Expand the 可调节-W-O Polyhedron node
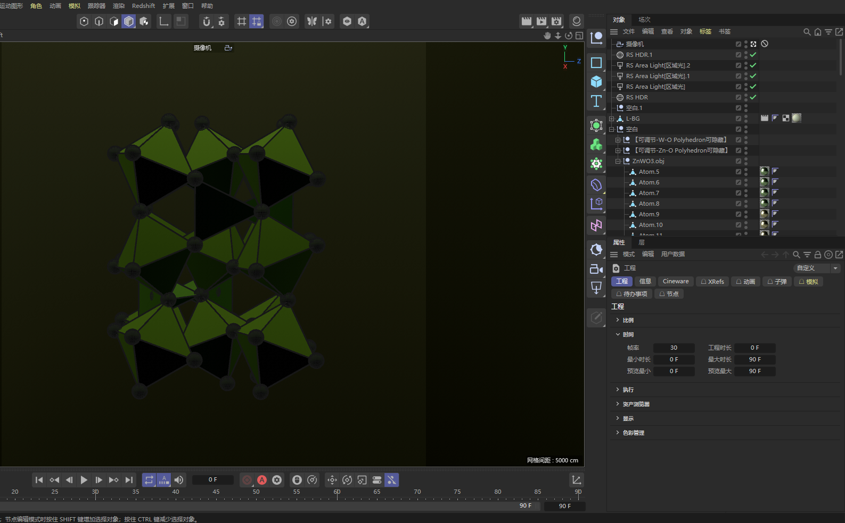This screenshot has height=523, width=845. click(618, 140)
